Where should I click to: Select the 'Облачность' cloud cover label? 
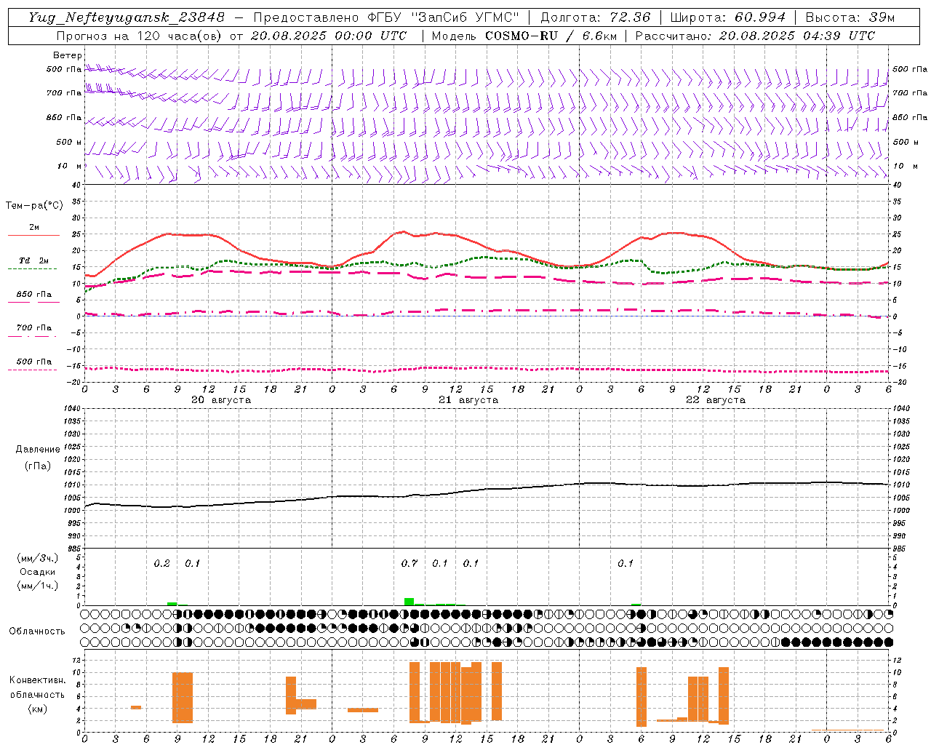pos(37,631)
